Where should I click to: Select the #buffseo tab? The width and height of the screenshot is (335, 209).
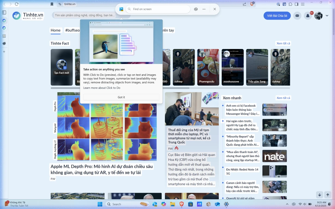tap(72, 30)
